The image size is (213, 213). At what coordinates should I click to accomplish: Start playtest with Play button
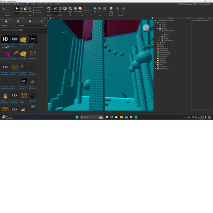pos(95,9)
